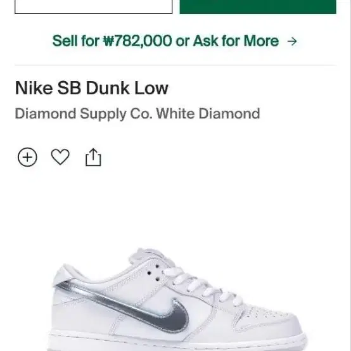Like the product using the heart outline
This screenshot has height=351, width=351.
[60, 156]
